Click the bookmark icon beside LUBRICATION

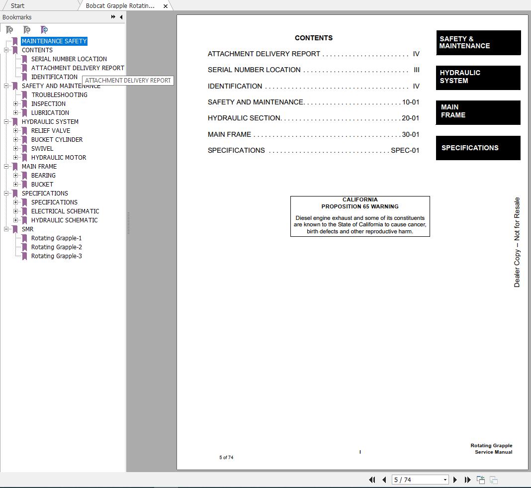pyautogui.click(x=24, y=113)
